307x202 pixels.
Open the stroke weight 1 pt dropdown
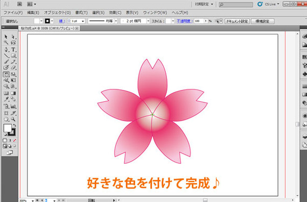pos(83,21)
